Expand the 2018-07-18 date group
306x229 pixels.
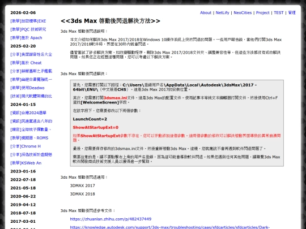click(23, 213)
